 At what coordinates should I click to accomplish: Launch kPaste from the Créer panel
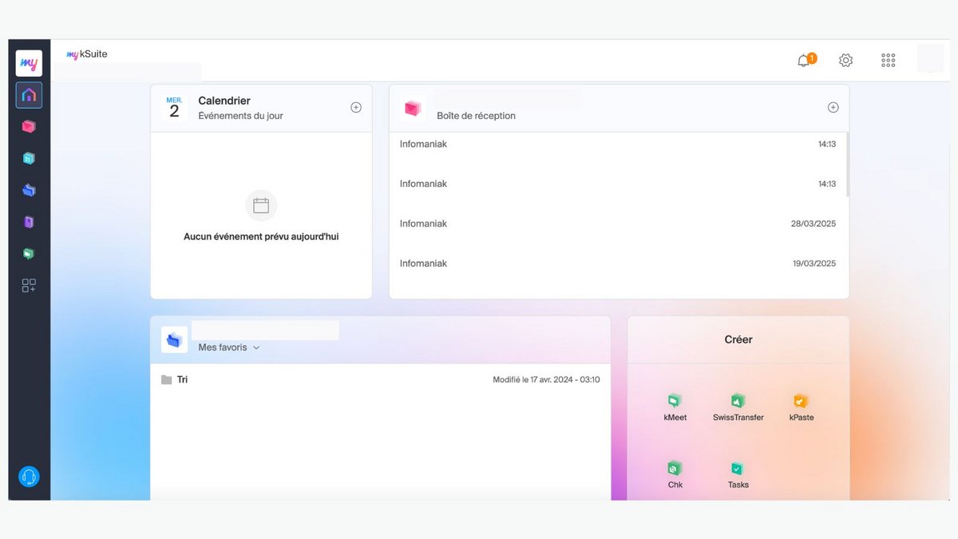click(801, 407)
